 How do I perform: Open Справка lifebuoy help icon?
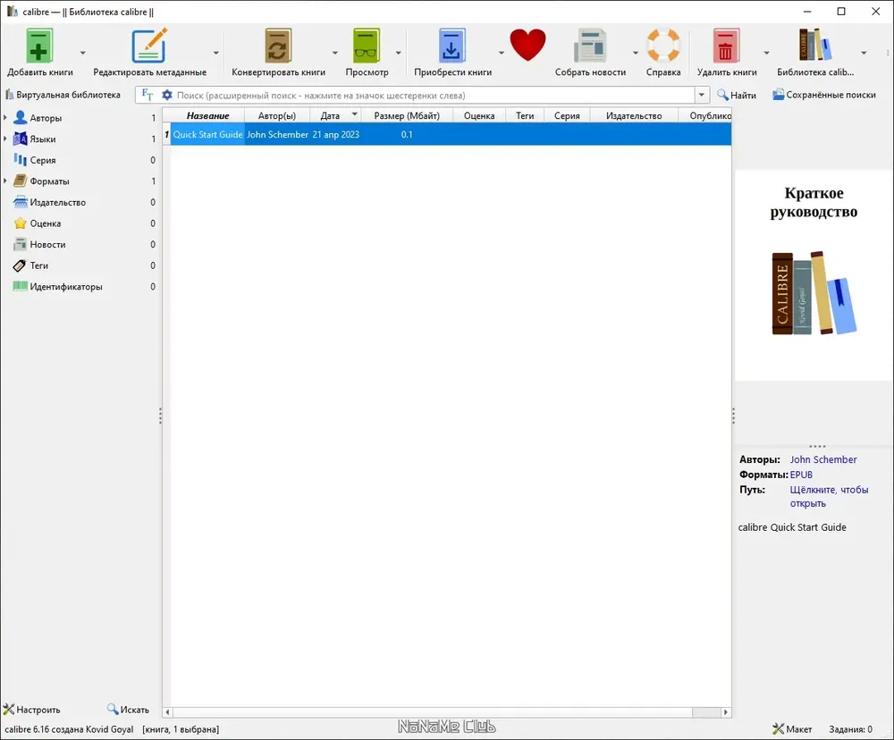click(663, 46)
